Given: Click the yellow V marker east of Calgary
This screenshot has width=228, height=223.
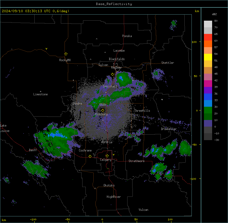Looking at the screenshot, I should tap(113, 155).
